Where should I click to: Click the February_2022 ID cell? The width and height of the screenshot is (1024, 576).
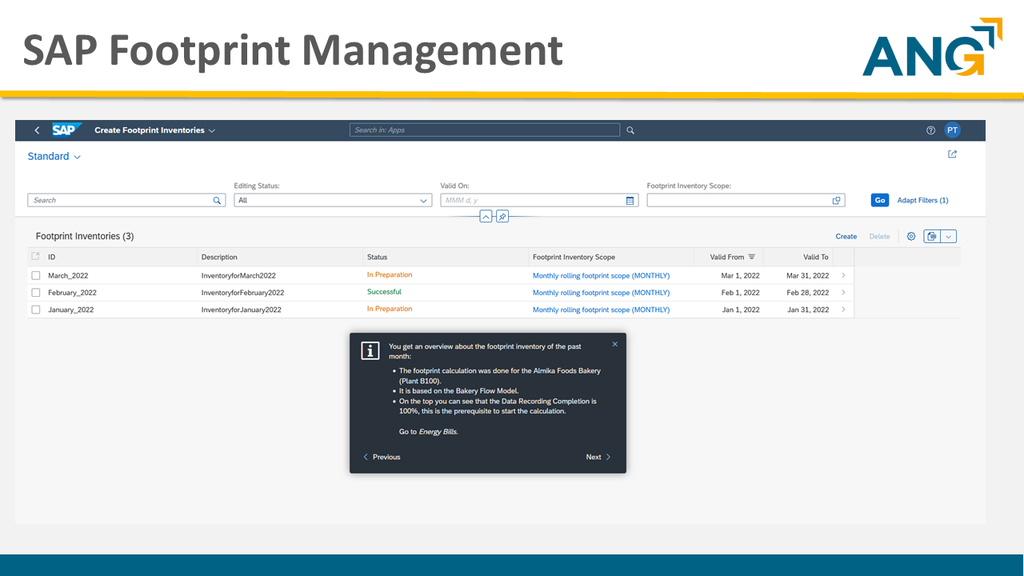[x=72, y=293]
